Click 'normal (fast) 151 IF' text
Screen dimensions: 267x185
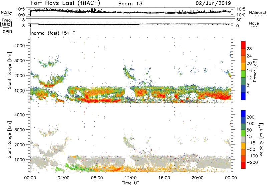[53, 33]
